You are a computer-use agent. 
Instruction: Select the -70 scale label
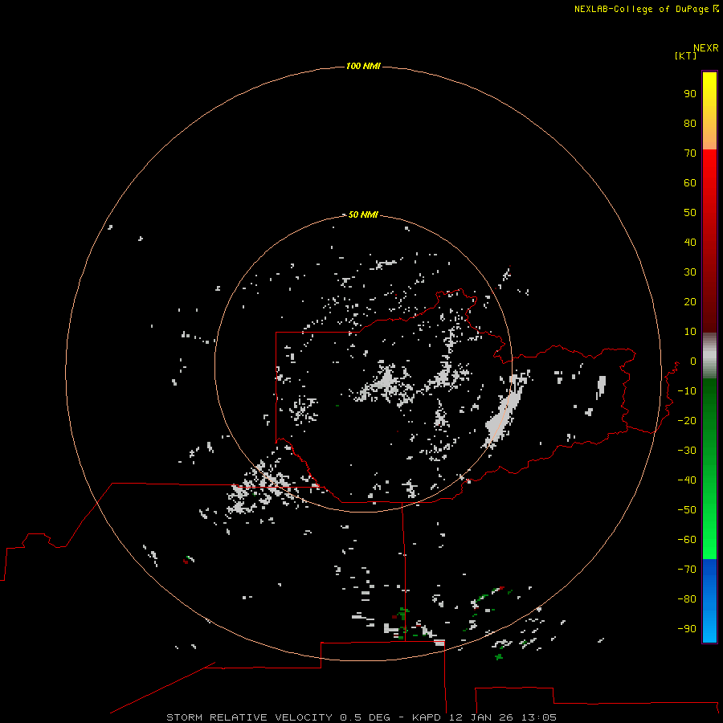(x=687, y=569)
